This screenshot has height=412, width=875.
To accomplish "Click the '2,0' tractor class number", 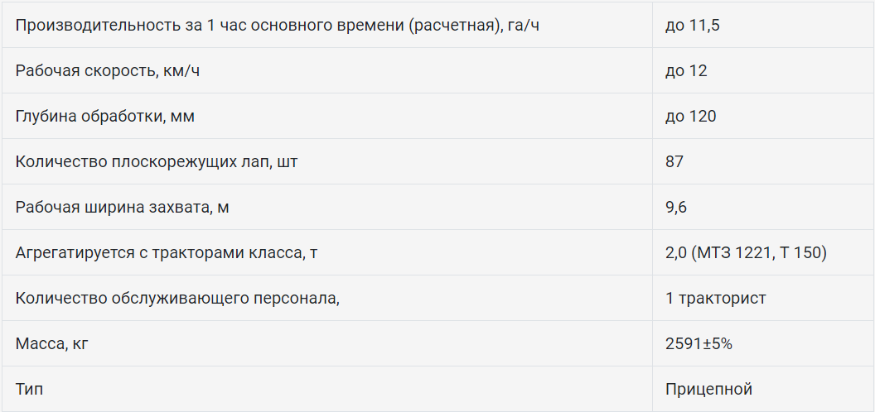I will pyautogui.click(x=676, y=252).
